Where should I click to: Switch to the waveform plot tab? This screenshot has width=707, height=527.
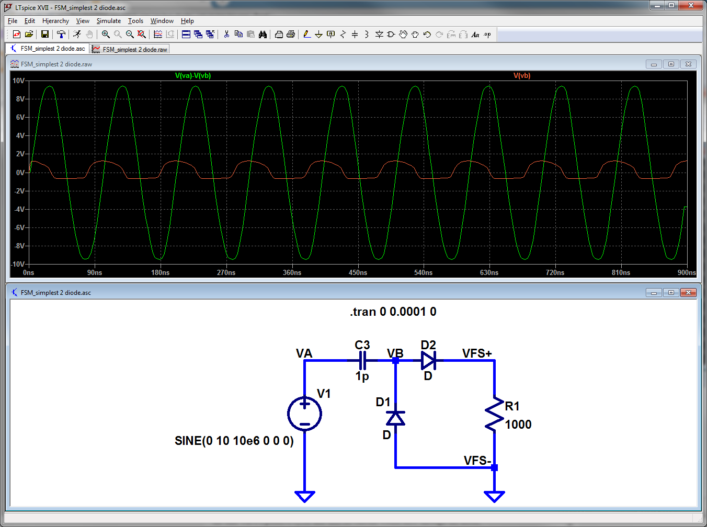(x=129, y=49)
